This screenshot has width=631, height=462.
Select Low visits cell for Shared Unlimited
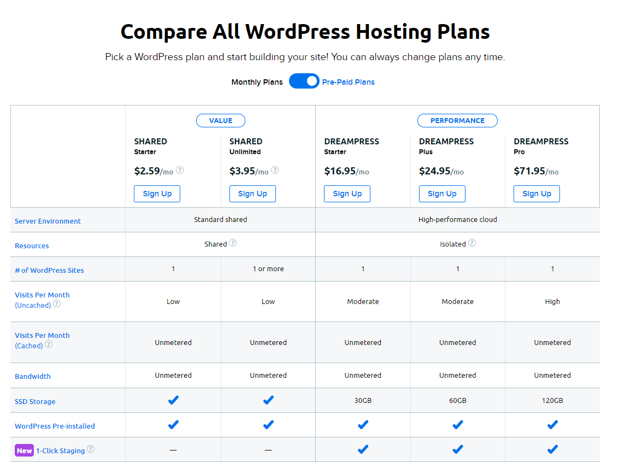pyautogui.click(x=268, y=301)
